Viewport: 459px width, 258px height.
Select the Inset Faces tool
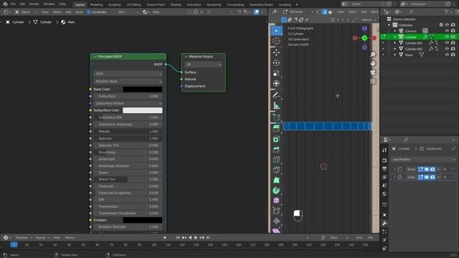coord(276,139)
